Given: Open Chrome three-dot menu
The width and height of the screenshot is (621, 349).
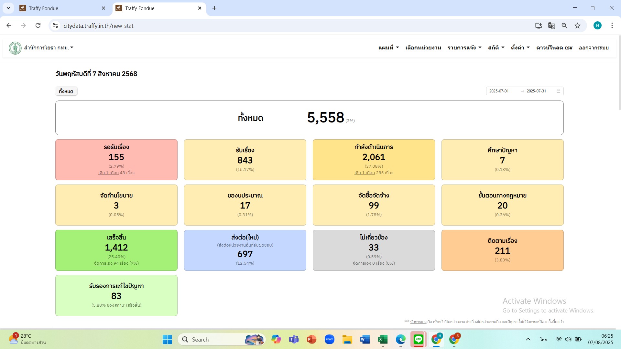Looking at the screenshot, I should pyautogui.click(x=612, y=26).
